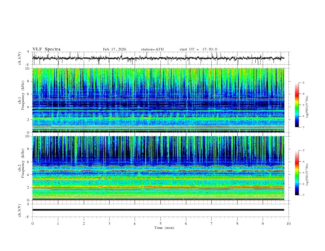This screenshot has height=251, width=325.
Task: Click the VLF Spectra title text
Action: click(x=46, y=49)
